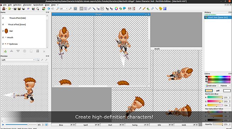The height and width of the screenshot is (129, 232).
Task: Select the blue gradient tool
Action: [165, 9]
